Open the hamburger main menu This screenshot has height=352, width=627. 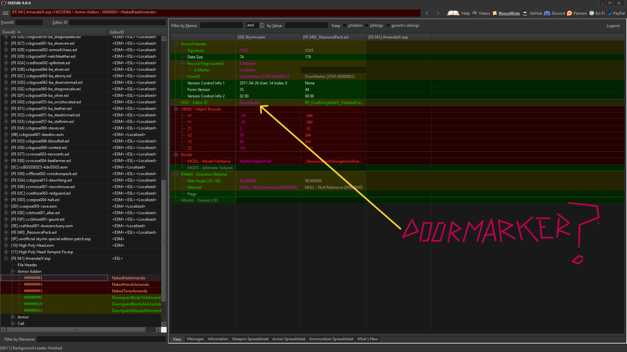[5, 13]
